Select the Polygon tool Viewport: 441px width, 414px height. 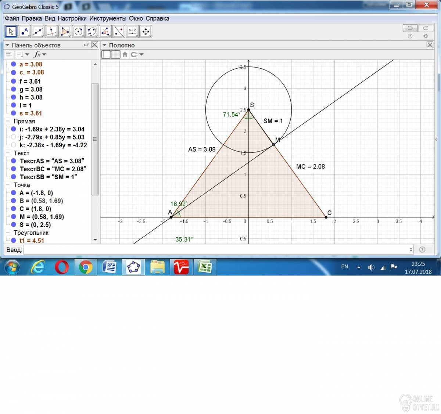65,32
